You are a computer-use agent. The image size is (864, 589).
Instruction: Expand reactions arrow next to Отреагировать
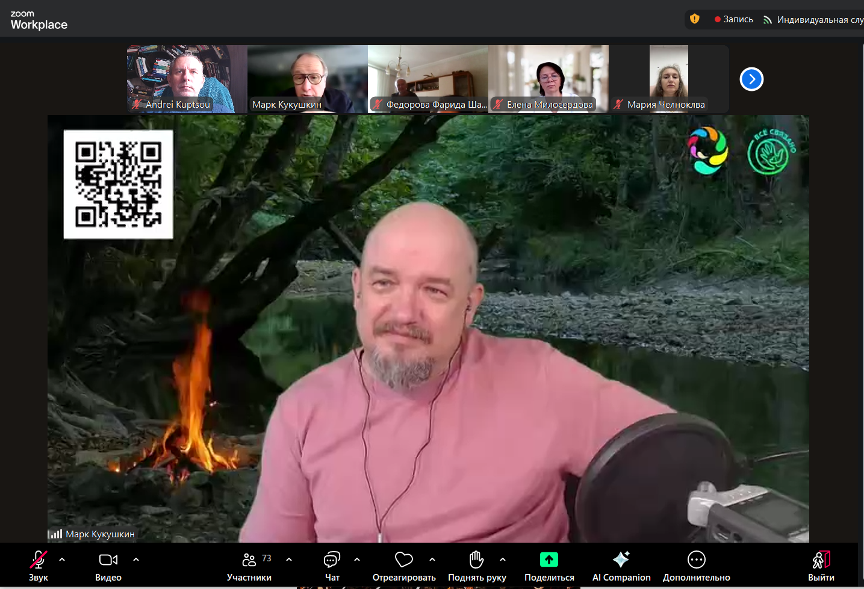432,560
